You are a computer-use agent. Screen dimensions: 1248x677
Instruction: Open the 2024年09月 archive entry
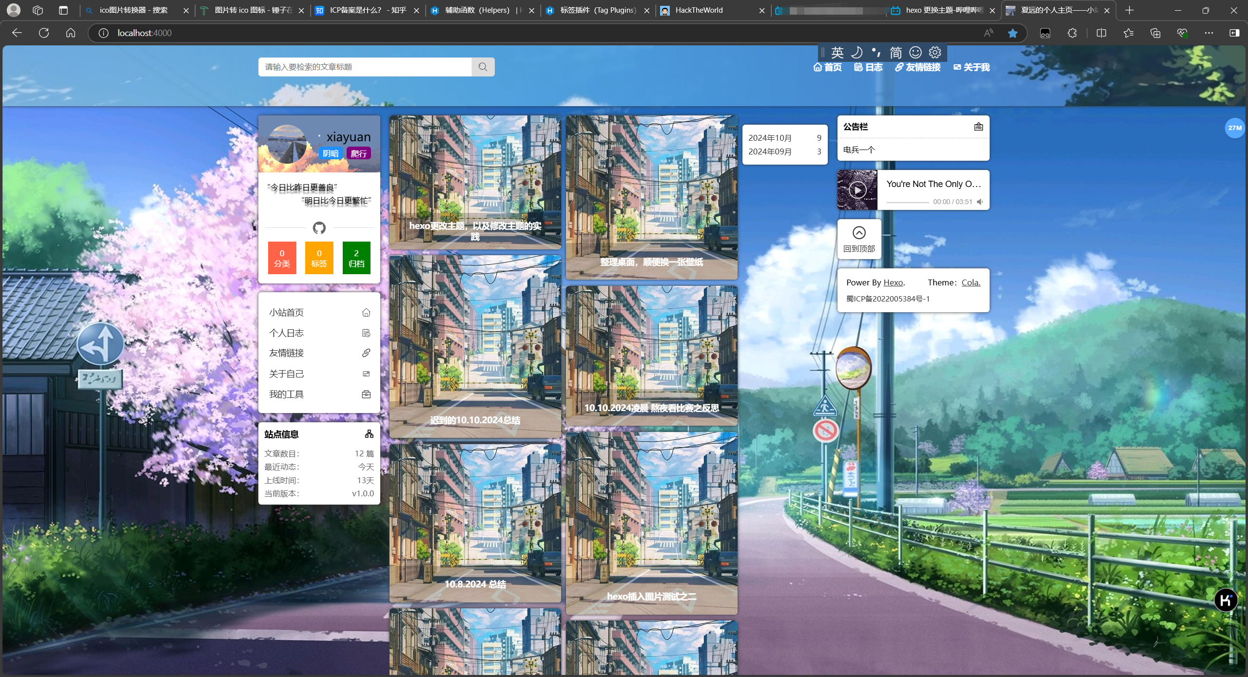click(784, 151)
